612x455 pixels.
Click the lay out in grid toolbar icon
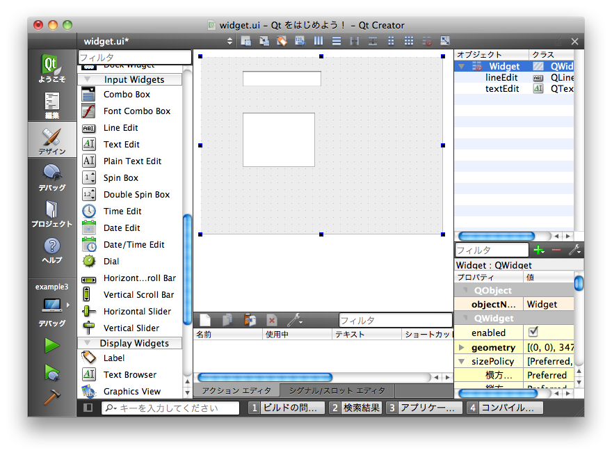tap(409, 42)
